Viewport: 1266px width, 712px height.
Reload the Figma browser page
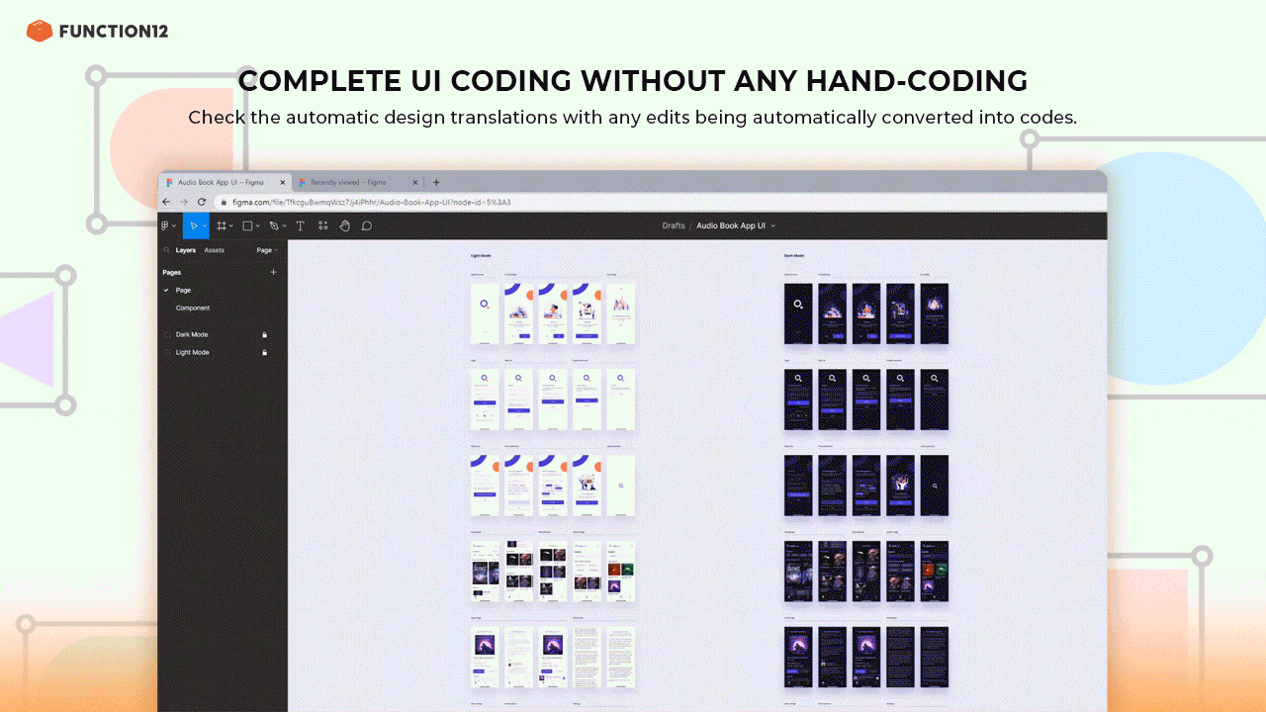pos(200,202)
